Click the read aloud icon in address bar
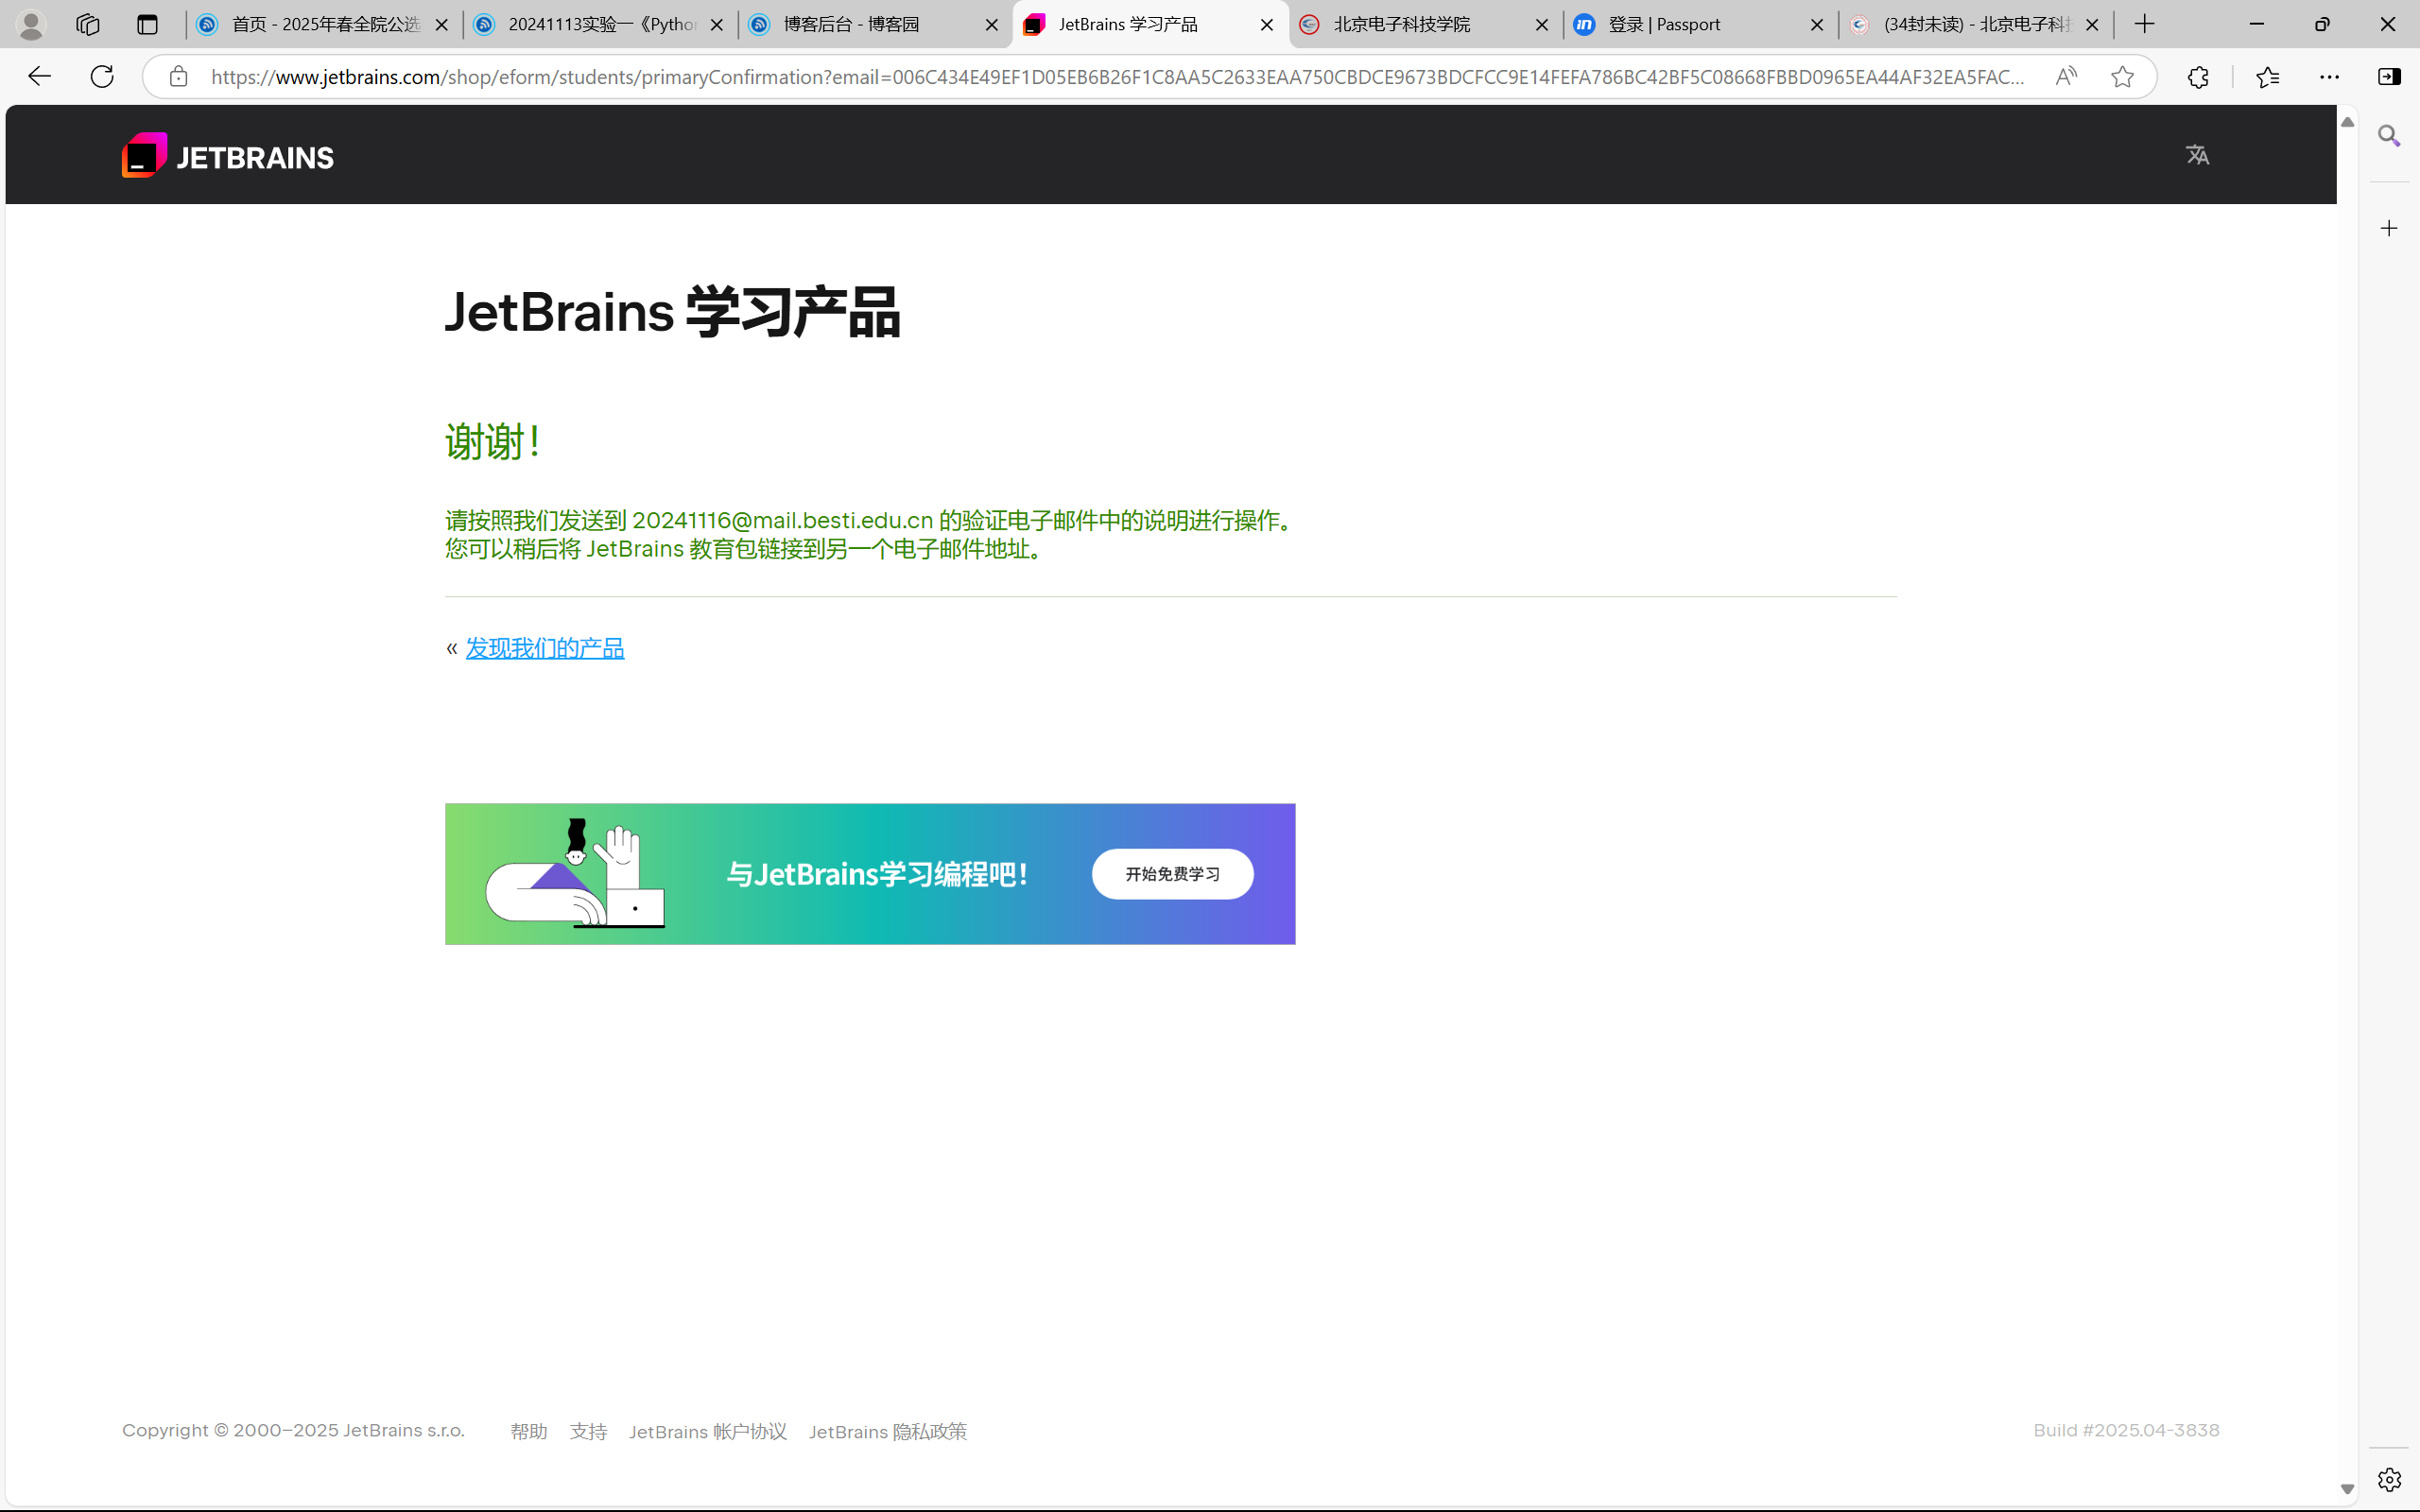This screenshot has width=2420, height=1512. (2066, 77)
